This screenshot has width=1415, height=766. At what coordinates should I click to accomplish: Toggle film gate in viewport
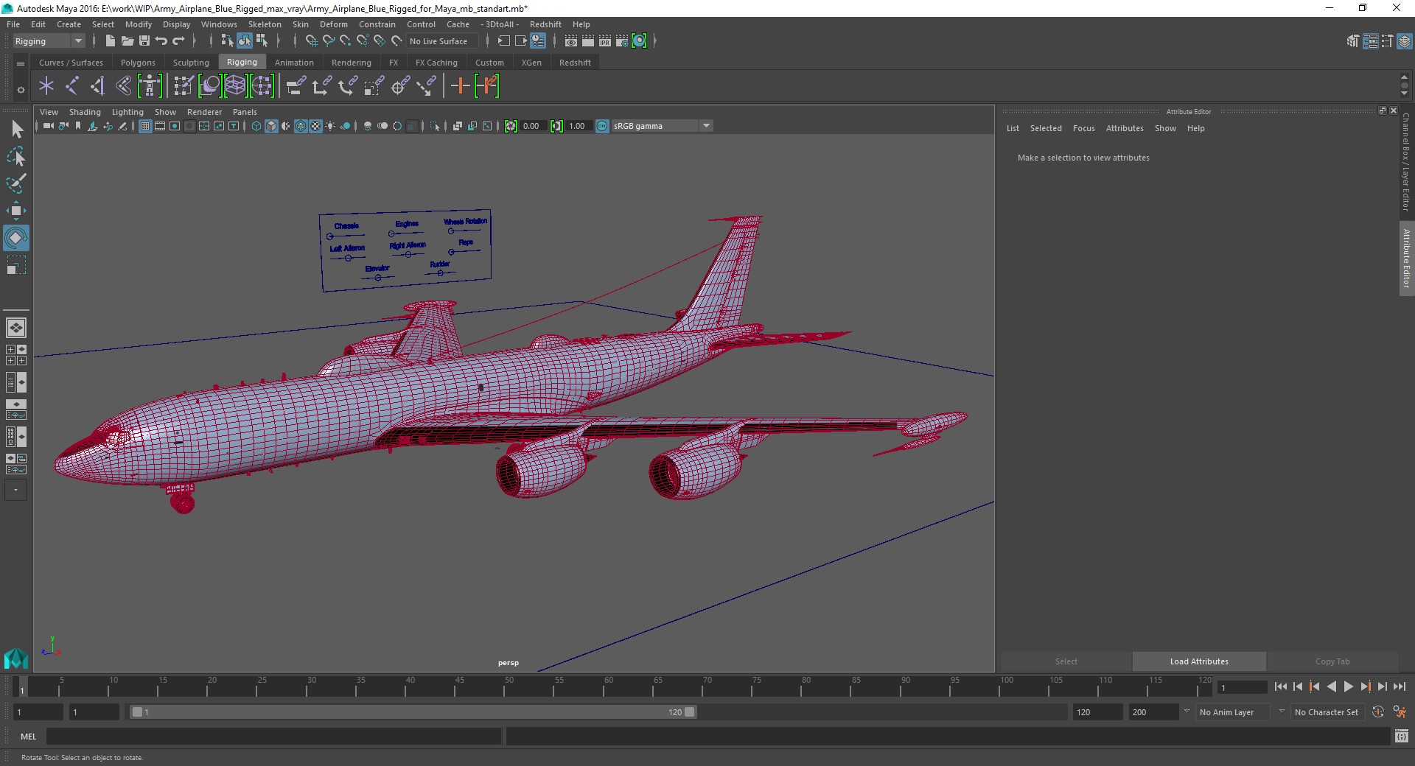tap(160, 126)
